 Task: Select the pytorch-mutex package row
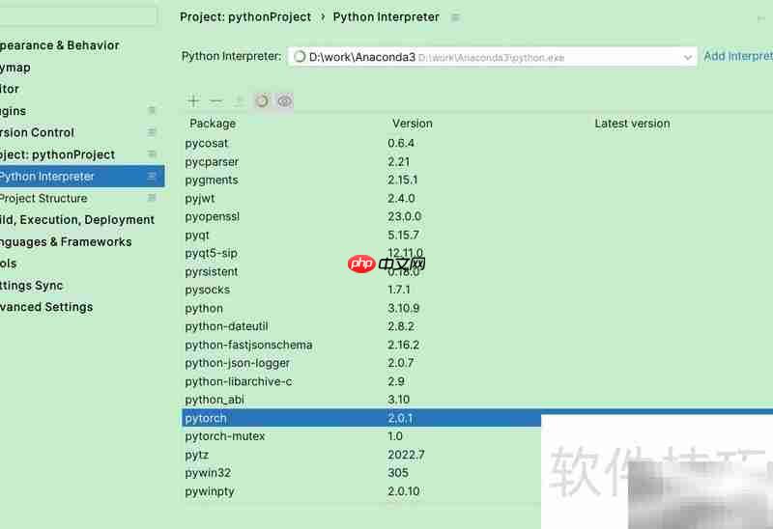point(361,436)
